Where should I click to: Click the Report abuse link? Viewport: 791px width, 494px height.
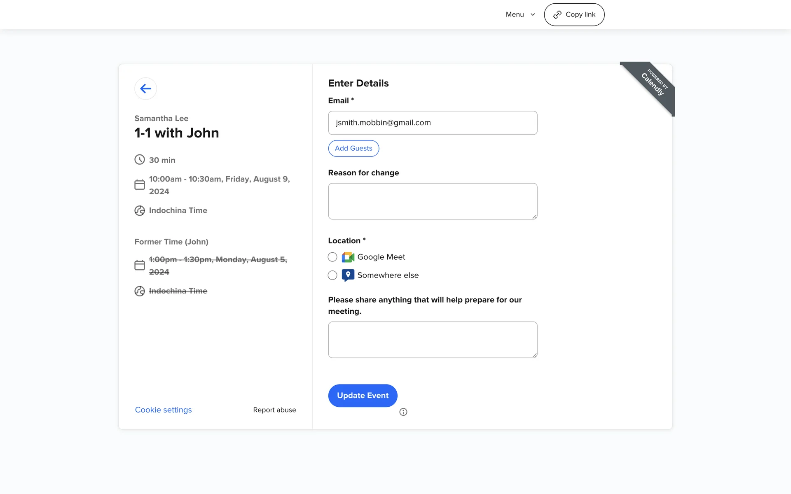point(274,410)
